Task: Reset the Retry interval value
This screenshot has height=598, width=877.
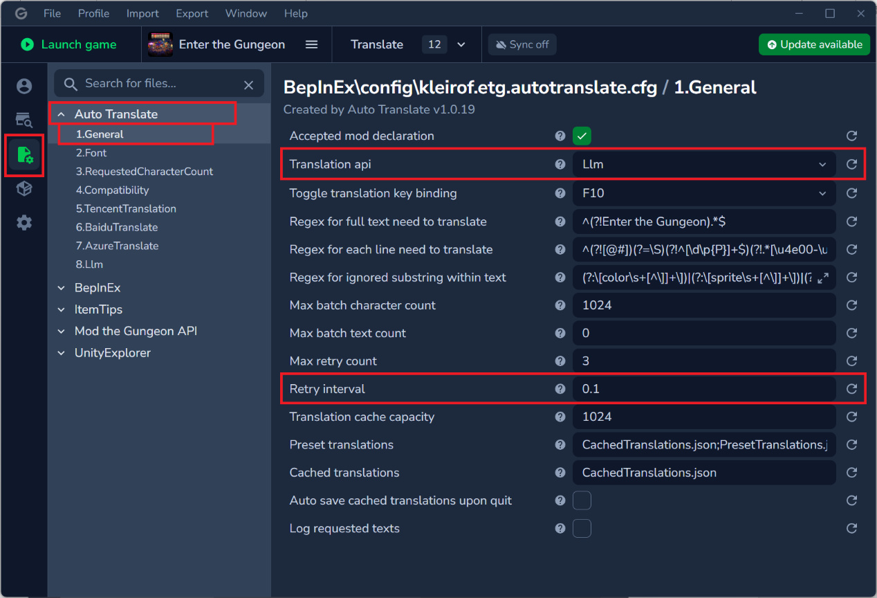Action: point(851,389)
